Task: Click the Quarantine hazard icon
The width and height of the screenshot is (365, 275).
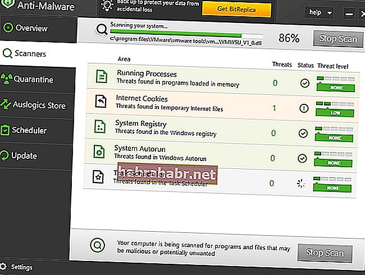Action: click(6, 79)
